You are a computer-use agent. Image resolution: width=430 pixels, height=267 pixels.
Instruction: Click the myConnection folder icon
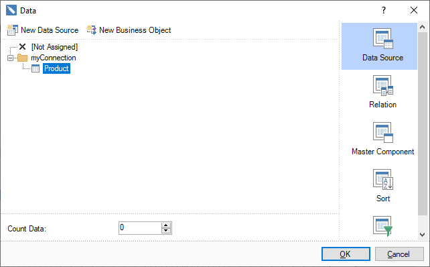pos(23,58)
